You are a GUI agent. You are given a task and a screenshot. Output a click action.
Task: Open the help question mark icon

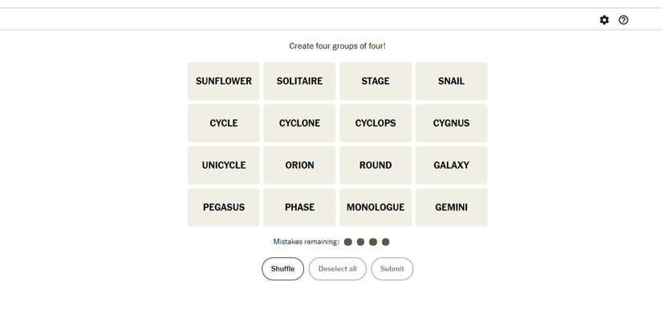coord(623,20)
